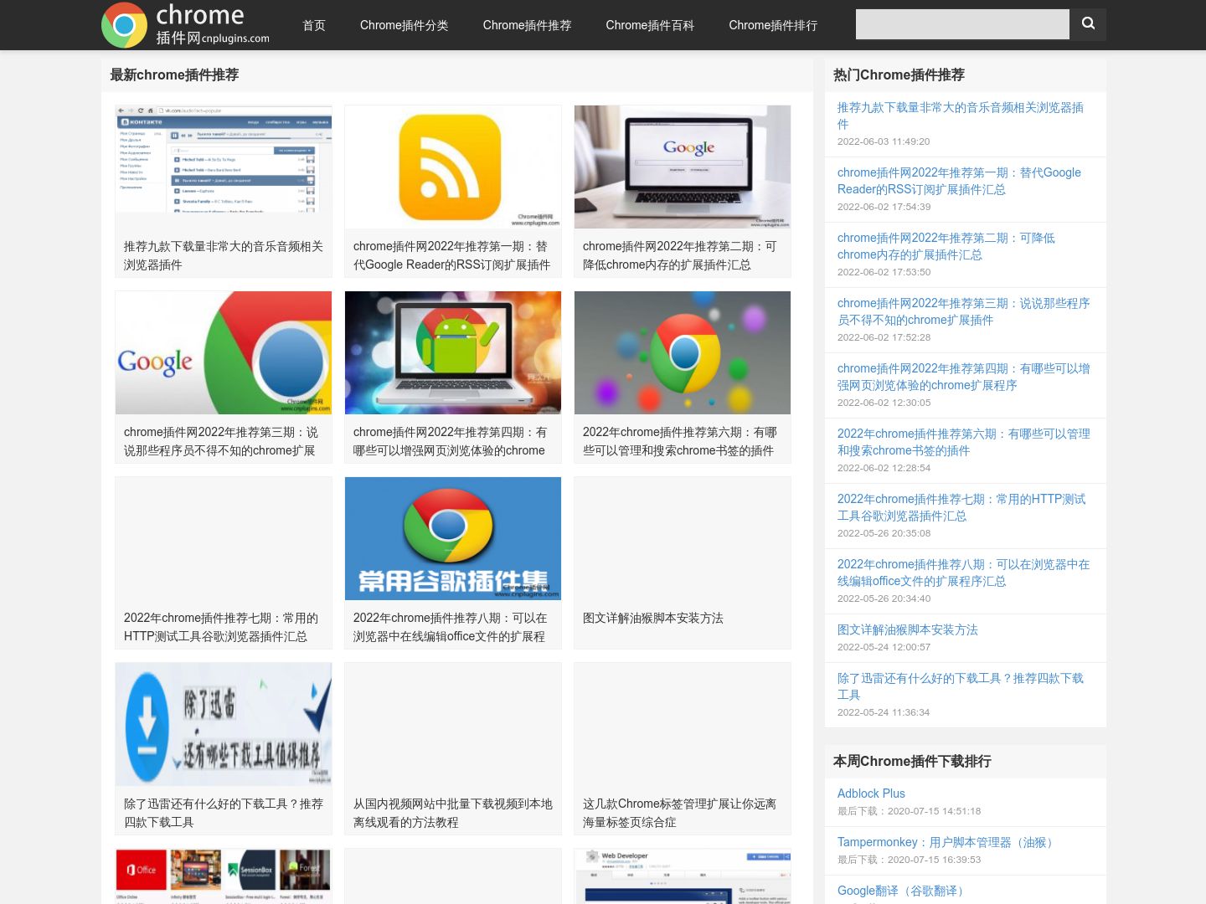Click timestamp 2022-06-03 11:49:20
This screenshot has height=904, width=1206.
coord(884,141)
